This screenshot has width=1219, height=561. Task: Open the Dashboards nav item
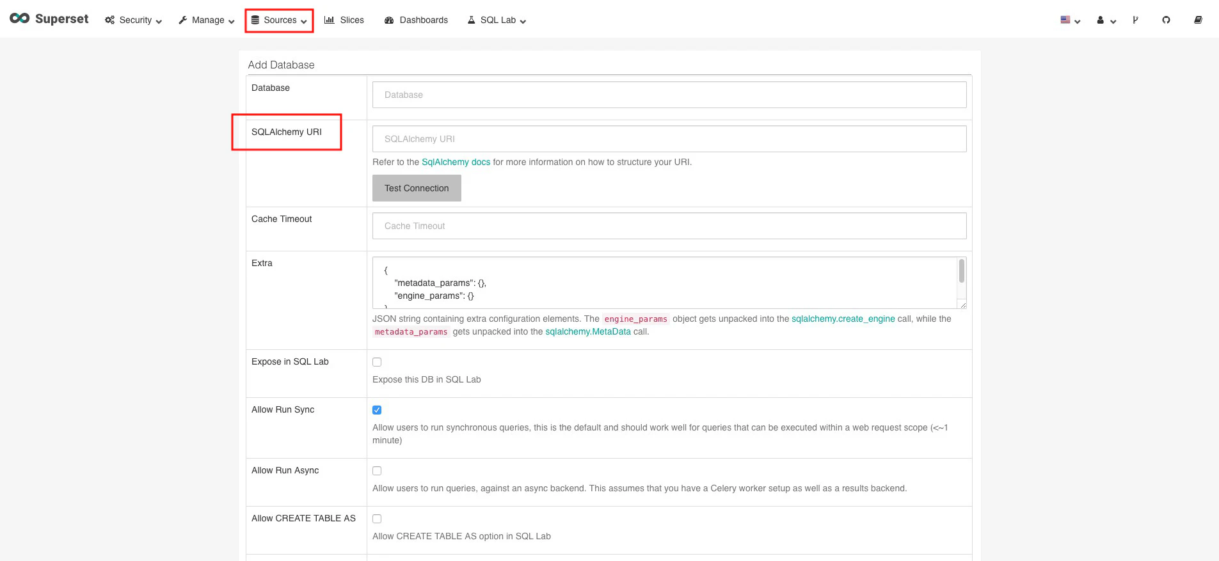pos(416,20)
